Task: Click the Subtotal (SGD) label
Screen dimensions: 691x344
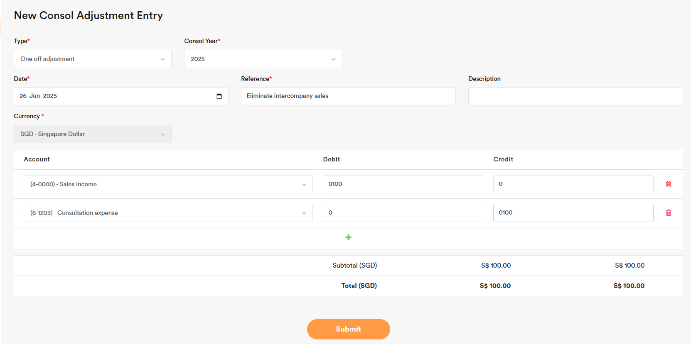Action: 355,266
